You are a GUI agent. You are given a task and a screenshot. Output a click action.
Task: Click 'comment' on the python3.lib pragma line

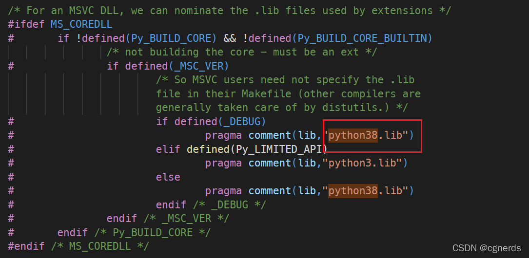270,163
